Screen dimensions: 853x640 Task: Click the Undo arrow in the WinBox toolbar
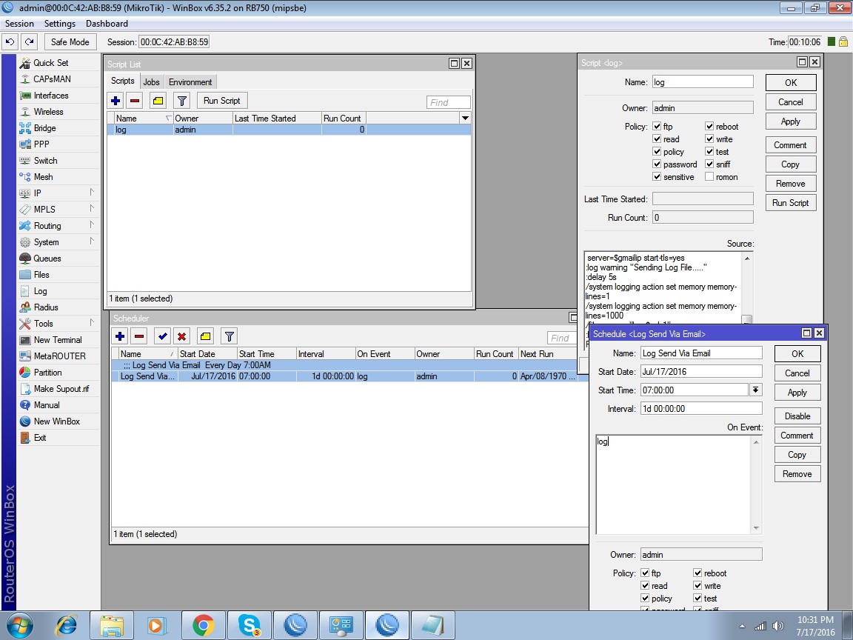(x=10, y=42)
